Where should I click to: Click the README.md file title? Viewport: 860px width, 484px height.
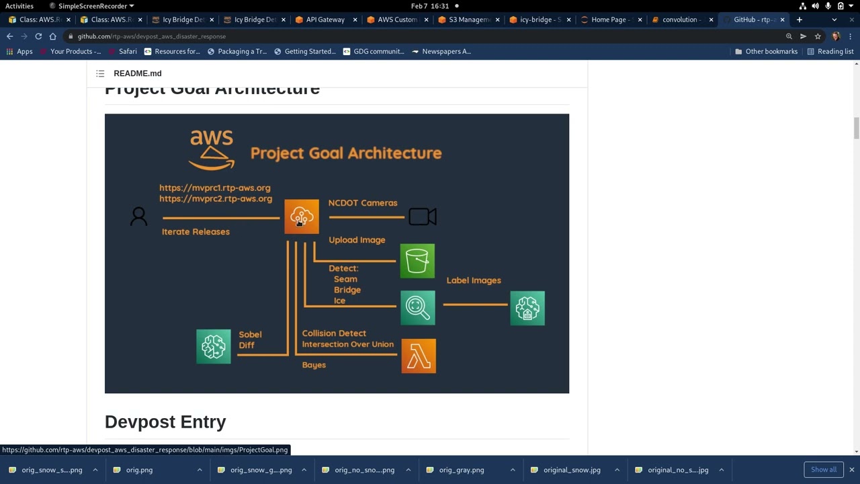point(137,73)
